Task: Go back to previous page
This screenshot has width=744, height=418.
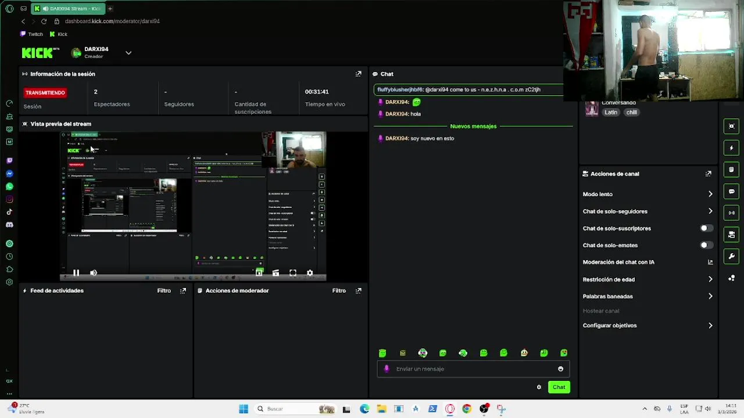Action: pyautogui.click(x=23, y=21)
